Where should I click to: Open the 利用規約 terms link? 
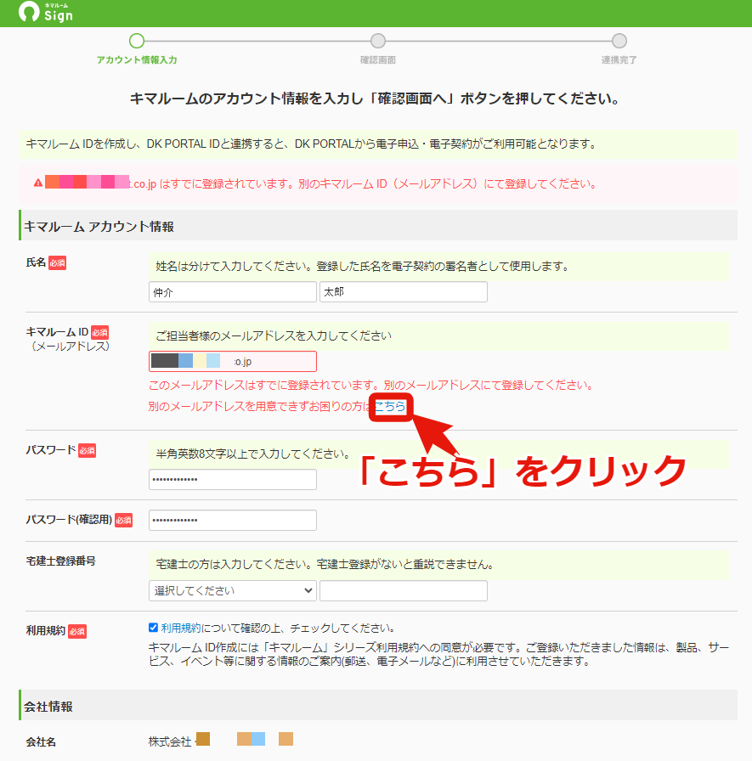tap(181, 628)
